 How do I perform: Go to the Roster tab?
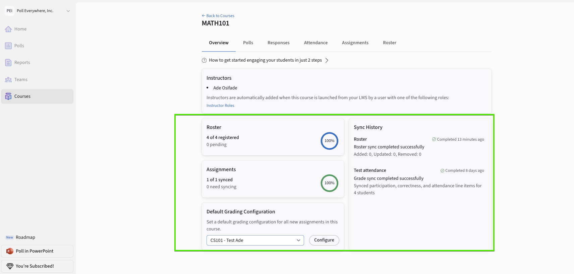tap(390, 43)
